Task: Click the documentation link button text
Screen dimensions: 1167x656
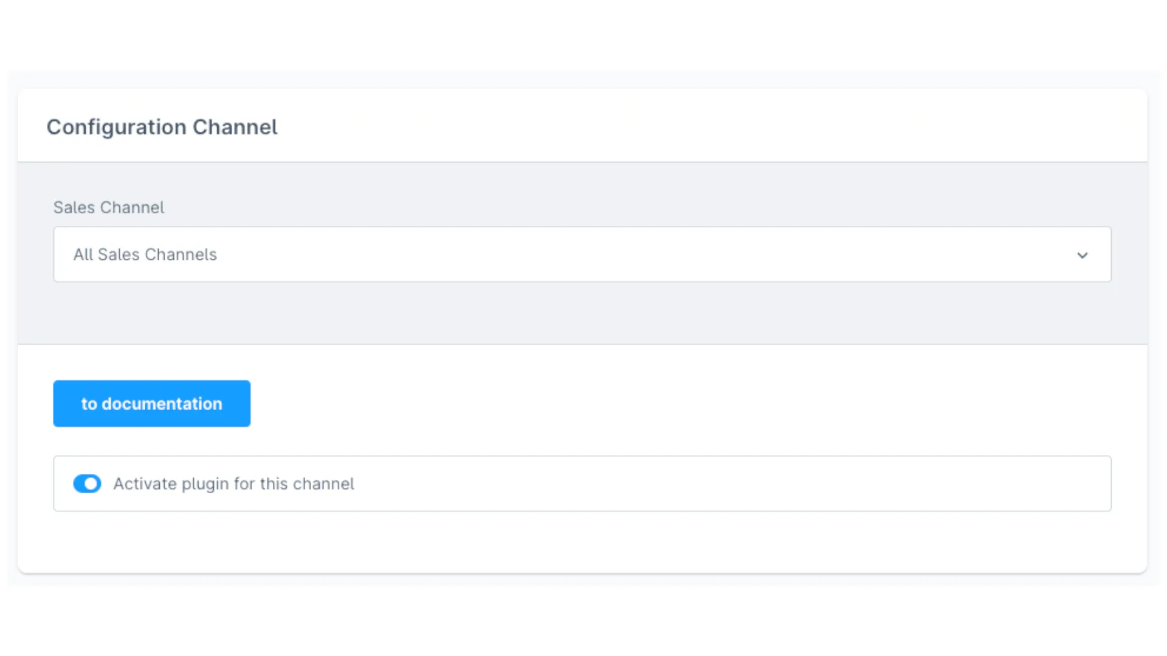Action: point(151,403)
